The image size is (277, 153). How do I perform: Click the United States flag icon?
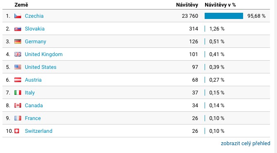18,67
